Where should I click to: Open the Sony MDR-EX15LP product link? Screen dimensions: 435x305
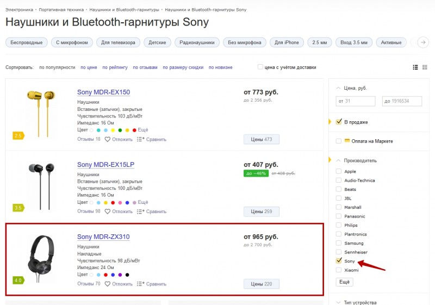(x=105, y=164)
